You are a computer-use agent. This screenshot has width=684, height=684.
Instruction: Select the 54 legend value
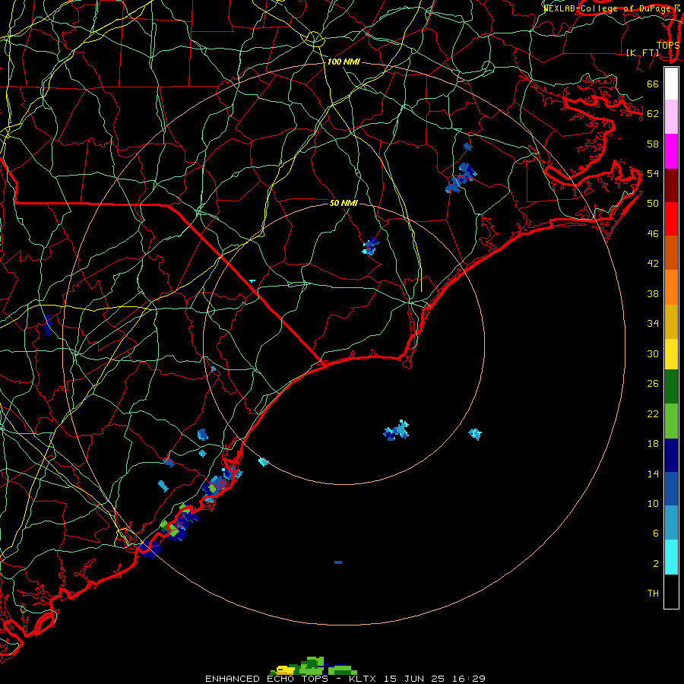pyautogui.click(x=653, y=173)
